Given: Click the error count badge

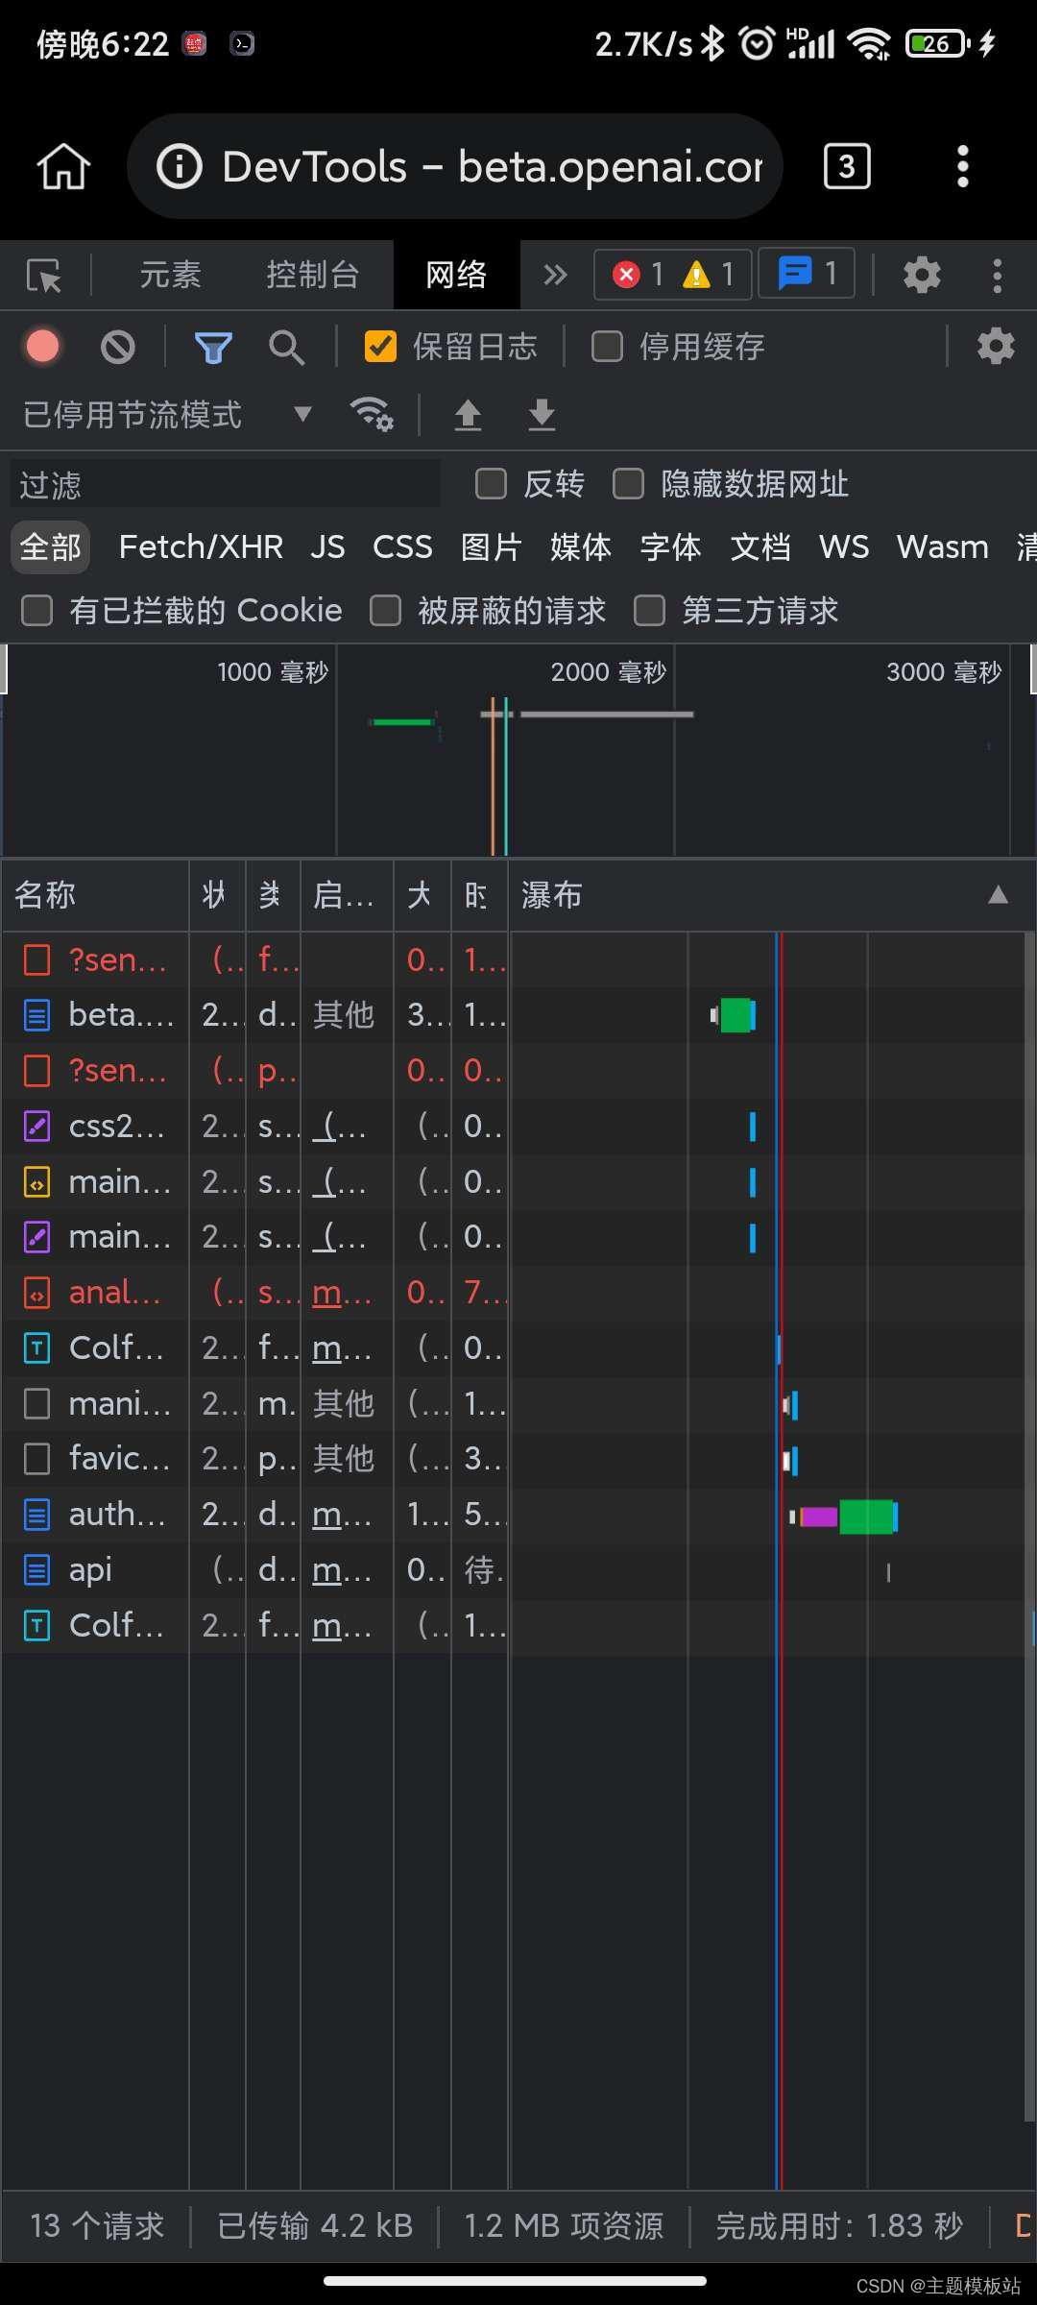Looking at the screenshot, I should point(639,275).
